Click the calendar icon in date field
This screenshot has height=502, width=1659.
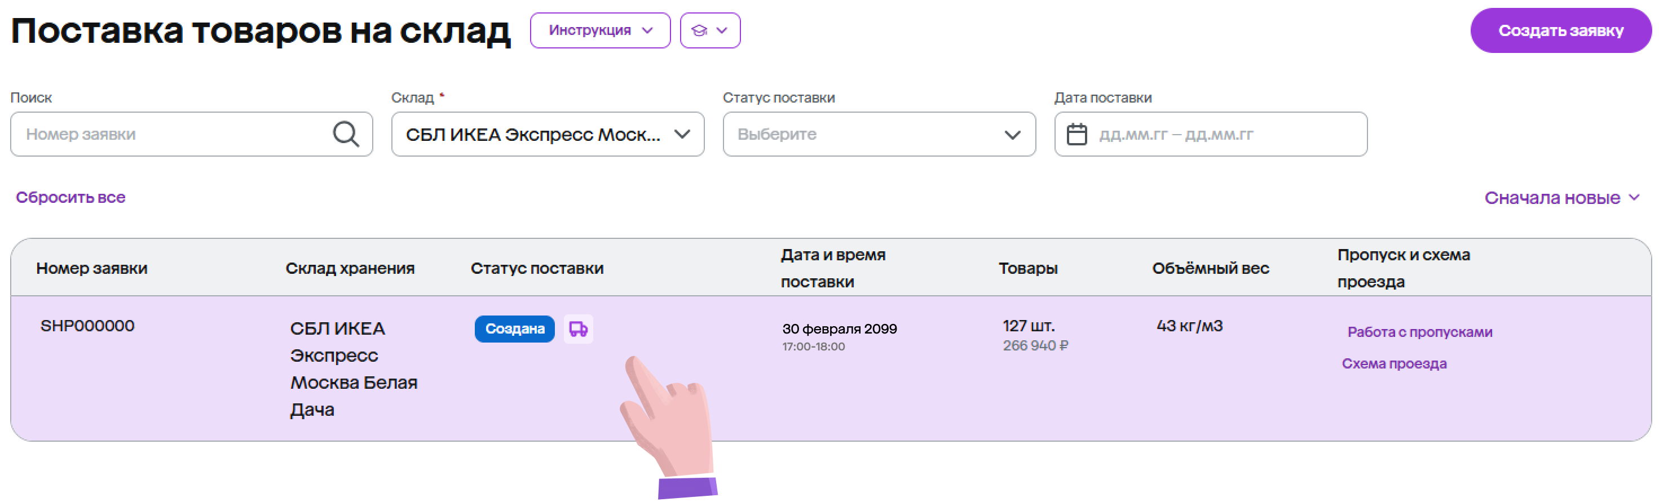click(x=1076, y=135)
